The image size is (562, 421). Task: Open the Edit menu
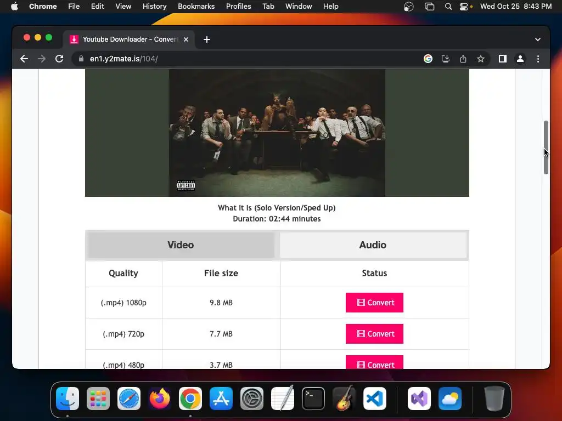click(98, 6)
